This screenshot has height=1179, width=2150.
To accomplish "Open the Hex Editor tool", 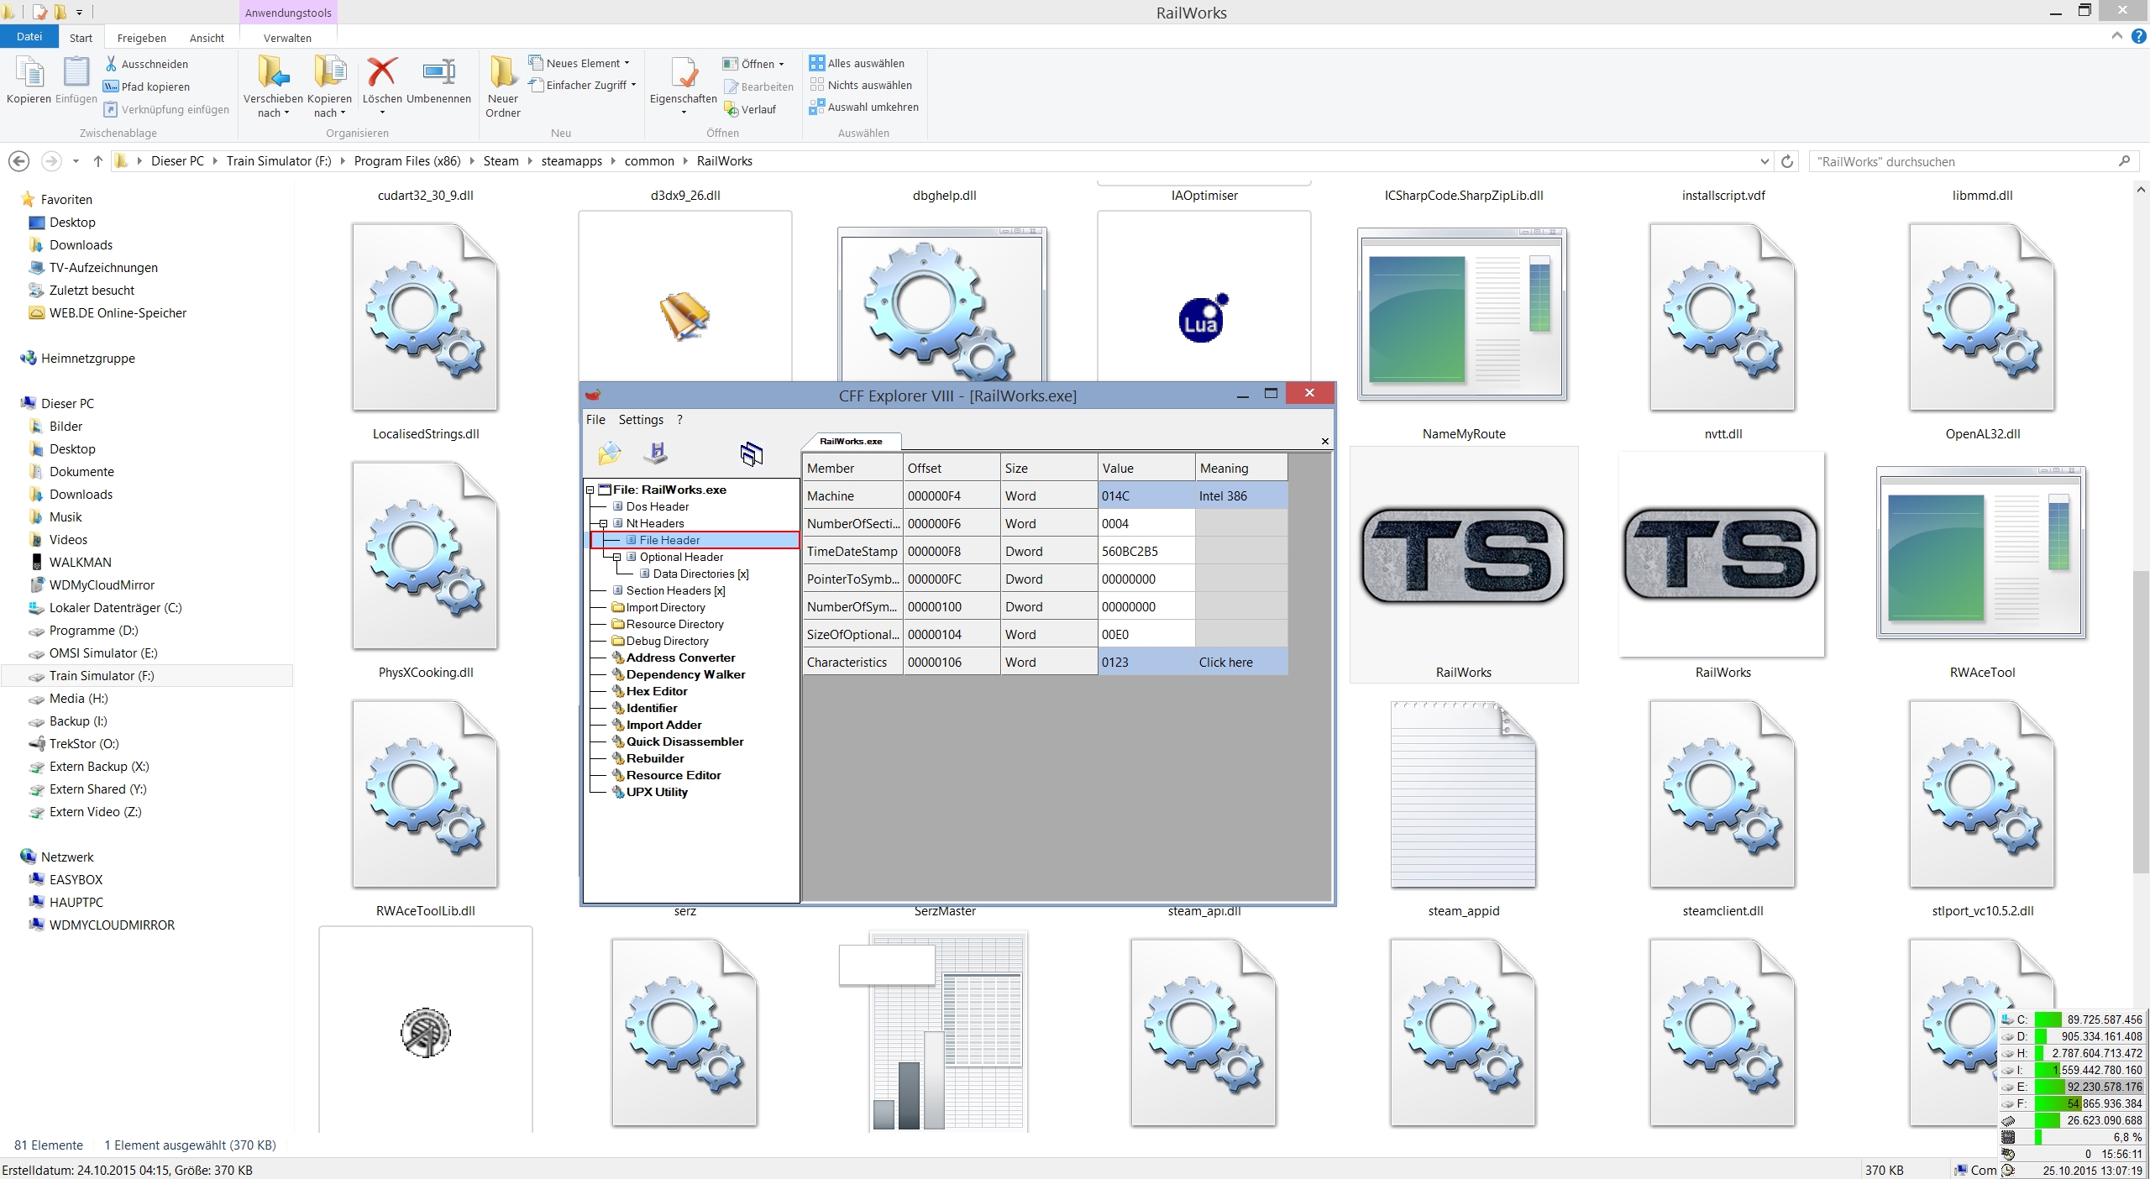I will coord(656,691).
